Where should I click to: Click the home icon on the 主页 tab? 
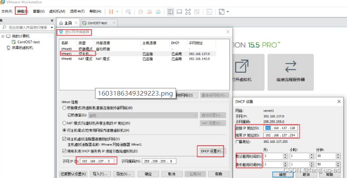click(x=61, y=23)
